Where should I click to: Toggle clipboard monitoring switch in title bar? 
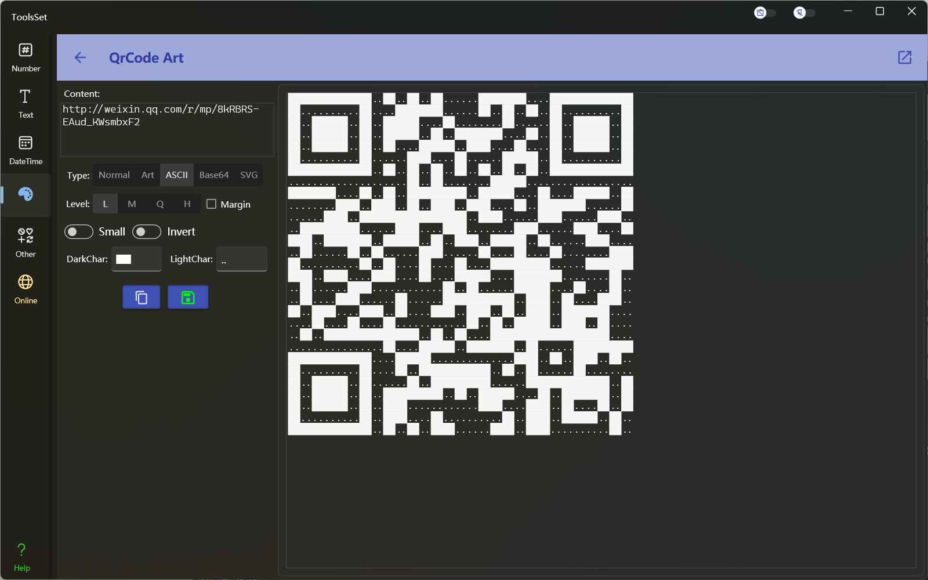point(764,13)
